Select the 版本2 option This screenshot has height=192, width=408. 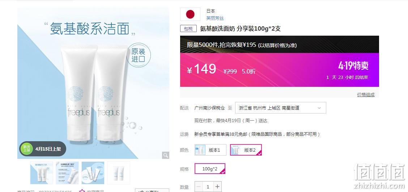pyautogui.click(x=246, y=150)
